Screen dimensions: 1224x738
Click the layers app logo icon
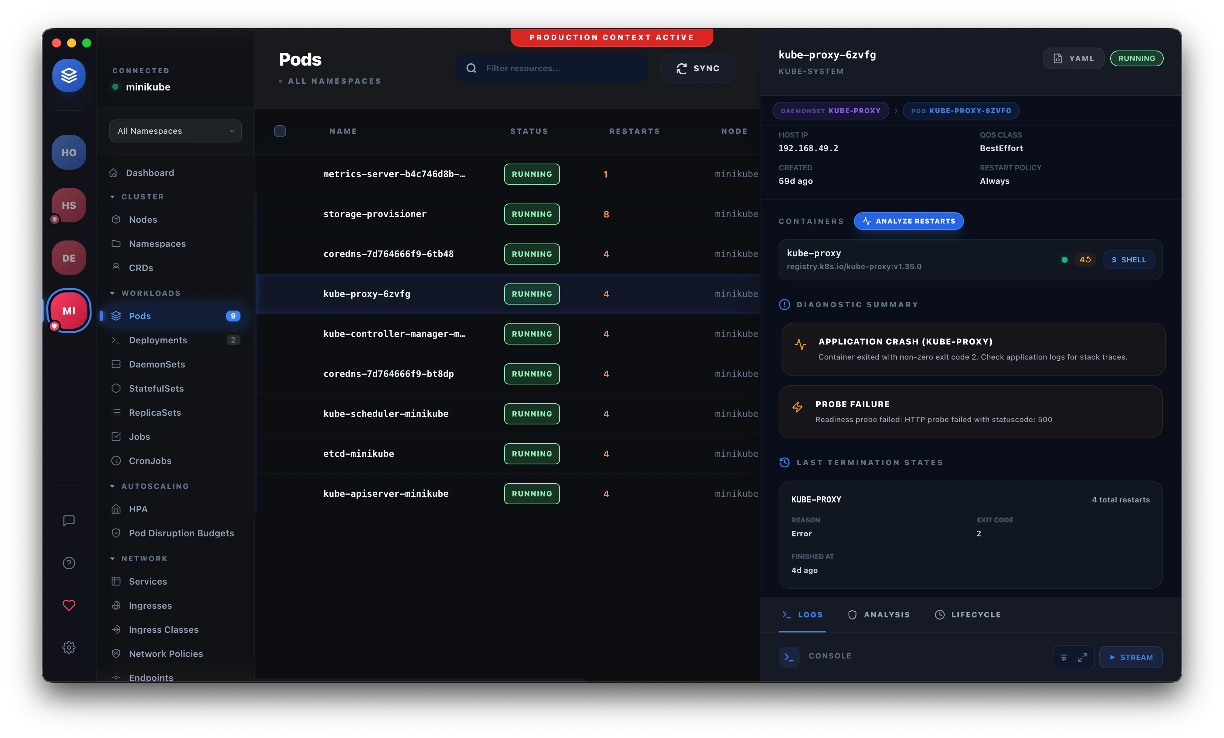69,75
